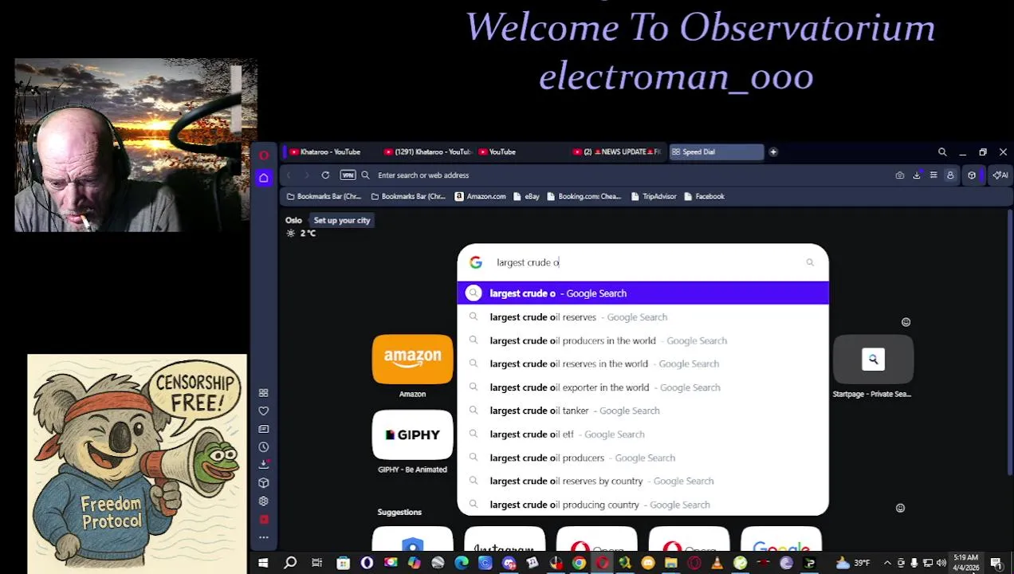Viewport: 1014px width, 574px height.
Task: Choose largest crude oil reserves in the world
Action: [x=643, y=364]
